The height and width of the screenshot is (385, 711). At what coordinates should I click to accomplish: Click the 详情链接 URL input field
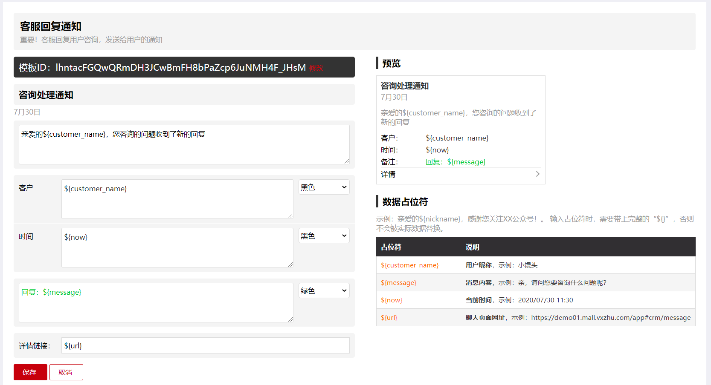[205, 345]
